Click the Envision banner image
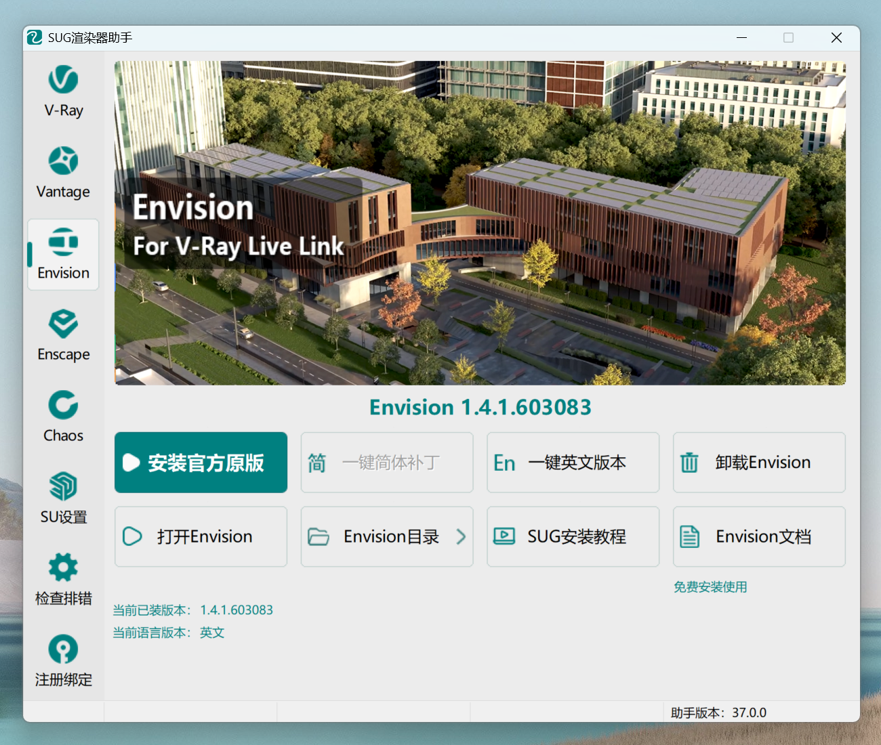The height and width of the screenshot is (745, 881). [480, 223]
